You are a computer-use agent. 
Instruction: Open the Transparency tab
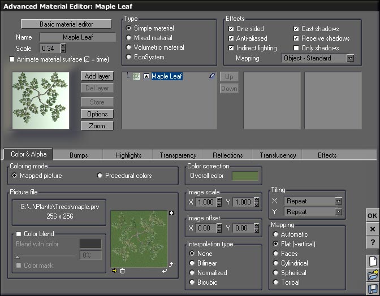tap(178, 155)
